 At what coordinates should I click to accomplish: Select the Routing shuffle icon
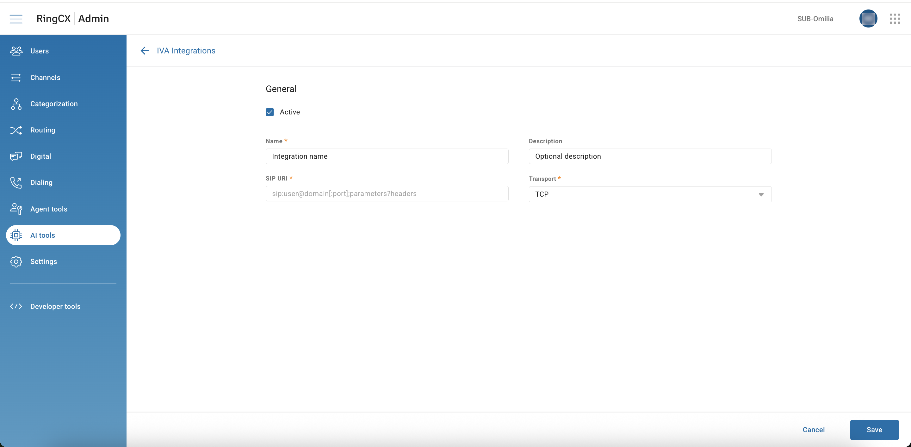[16, 130]
